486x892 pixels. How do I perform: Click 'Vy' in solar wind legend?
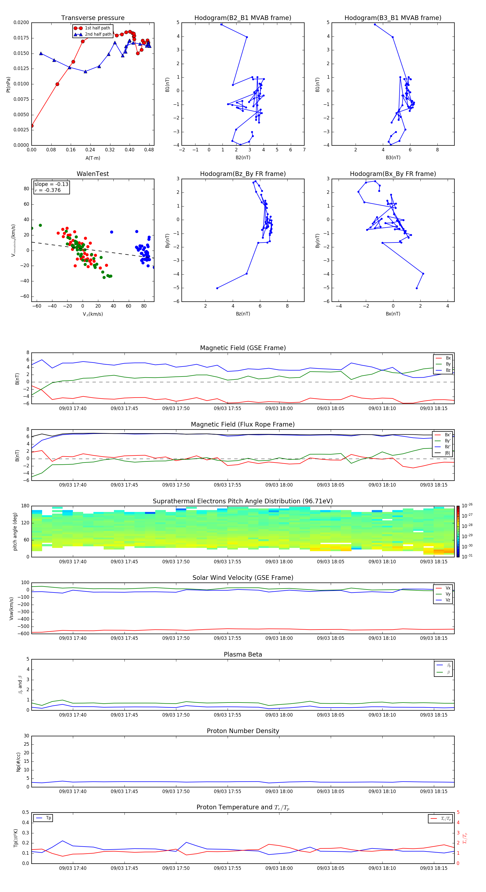pos(443,594)
